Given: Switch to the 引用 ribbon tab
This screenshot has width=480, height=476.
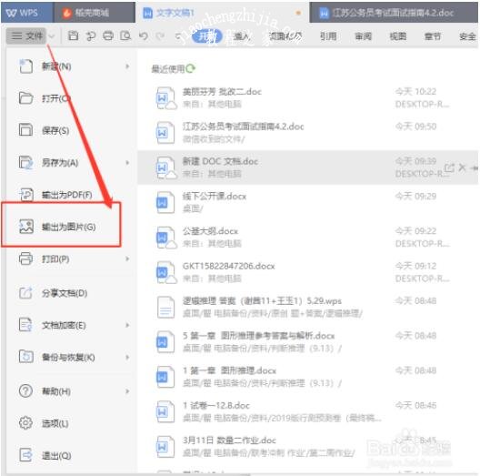Looking at the screenshot, I should tap(328, 36).
